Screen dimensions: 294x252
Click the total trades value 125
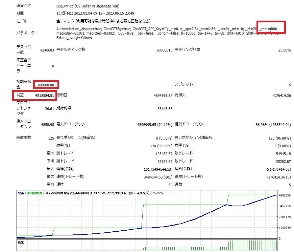pos(51,138)
